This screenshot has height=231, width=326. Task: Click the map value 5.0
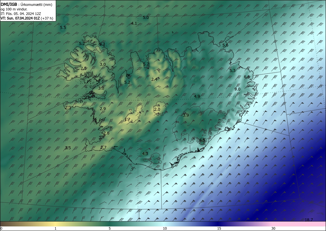[146, 18]
